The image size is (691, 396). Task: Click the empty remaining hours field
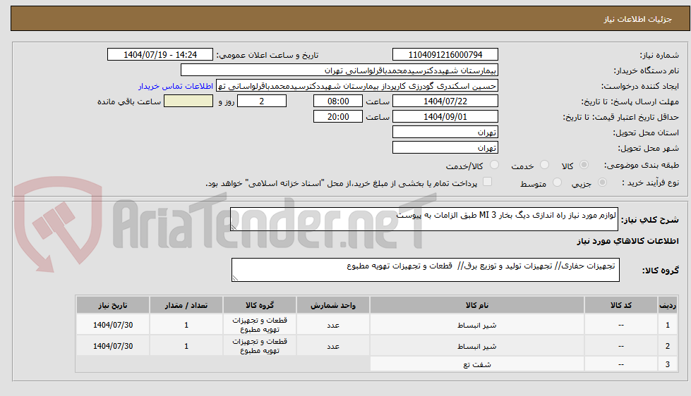pos(188,101)
